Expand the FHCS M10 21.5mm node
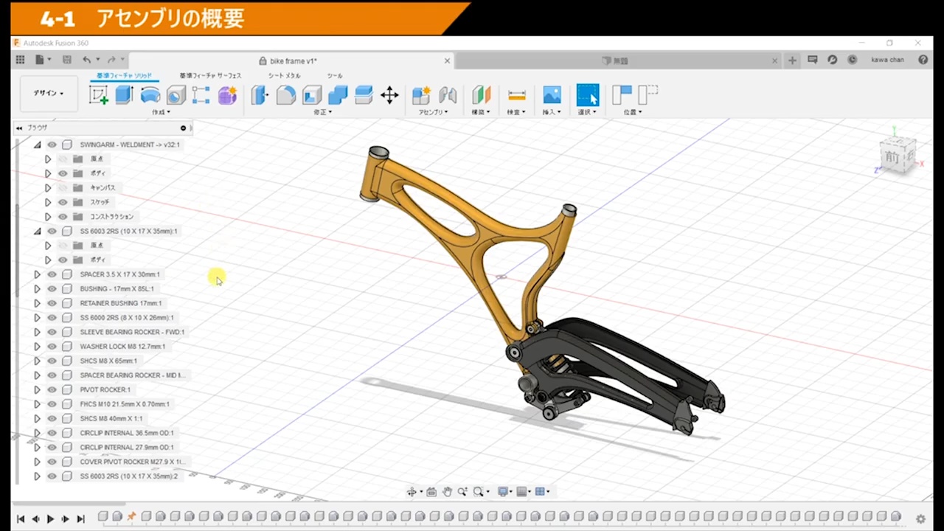The height and width of the screenshot is (531, 944). coord(37,404)
